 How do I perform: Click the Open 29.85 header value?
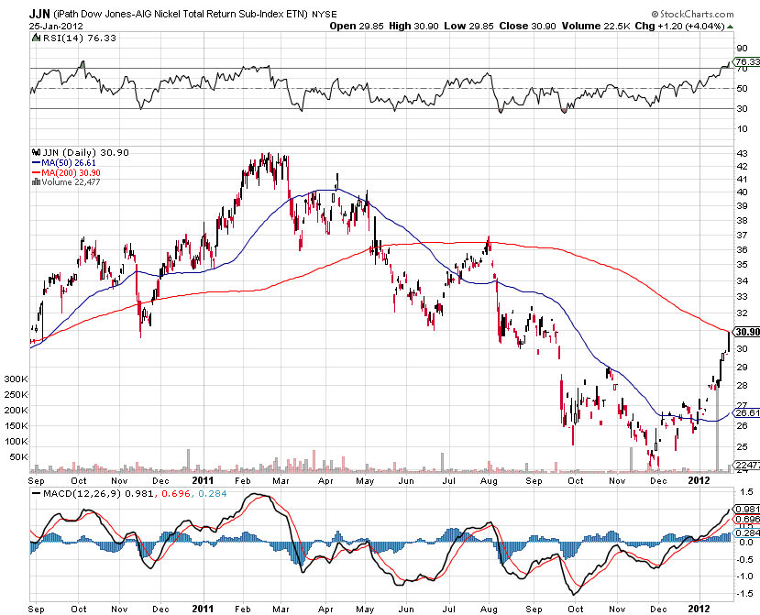pos(357,26)
